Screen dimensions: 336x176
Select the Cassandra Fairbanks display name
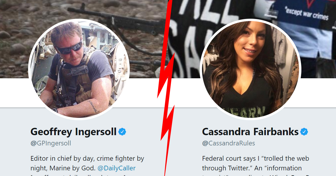click(x=250, y=132)
